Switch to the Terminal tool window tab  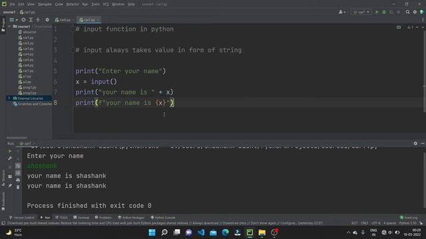pyautogui.click(x=81, y=217)
